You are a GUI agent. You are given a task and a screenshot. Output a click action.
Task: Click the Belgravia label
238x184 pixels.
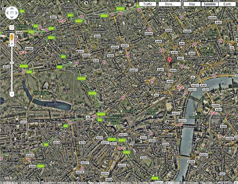(83, 112)
